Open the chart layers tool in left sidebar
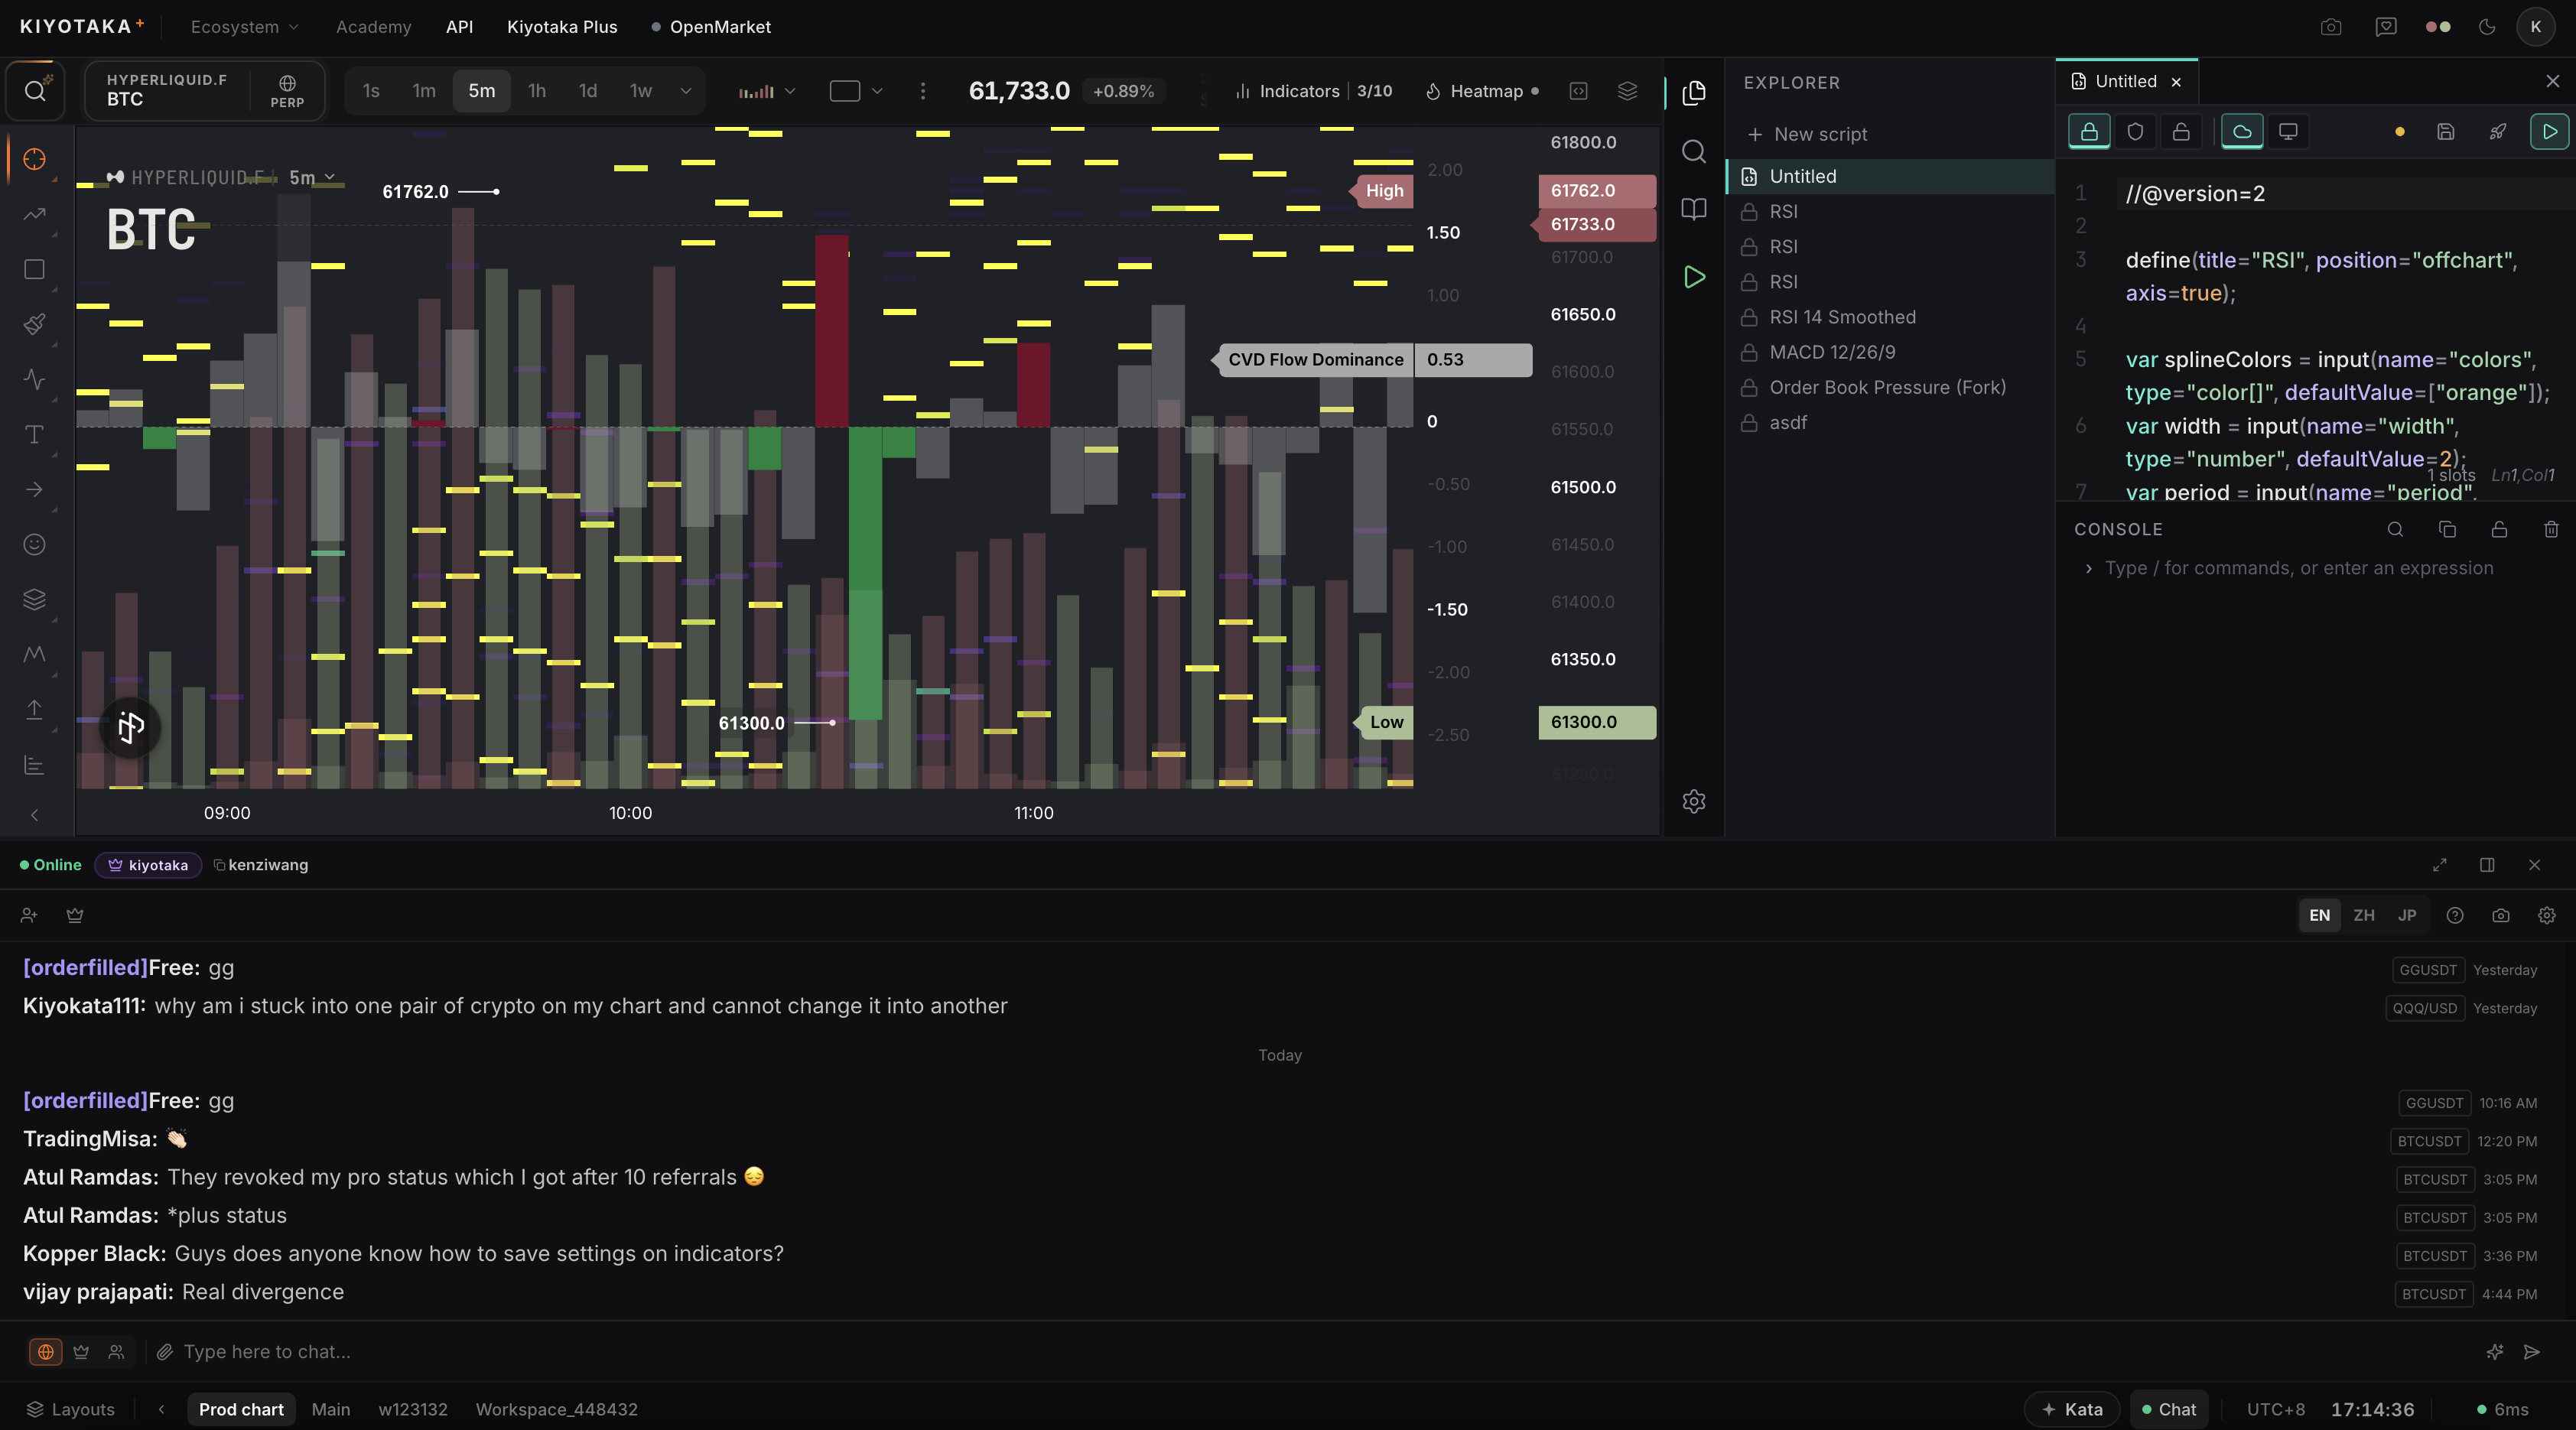This screenshot has height=1430, width=2576. (34, 599)
